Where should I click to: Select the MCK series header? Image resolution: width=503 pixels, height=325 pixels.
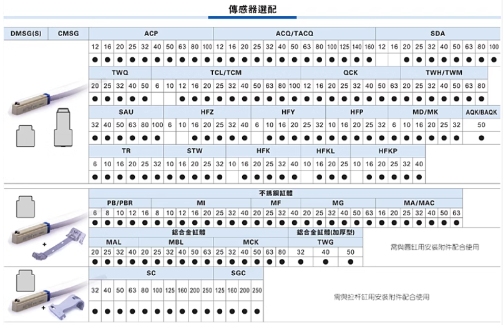[250, 242]
